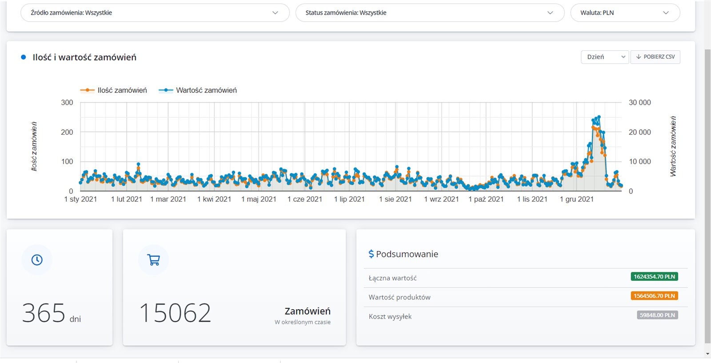This screenshot has height=363, width=711.
Task: Click the 15062 orders count
Action: coord(175,313)
